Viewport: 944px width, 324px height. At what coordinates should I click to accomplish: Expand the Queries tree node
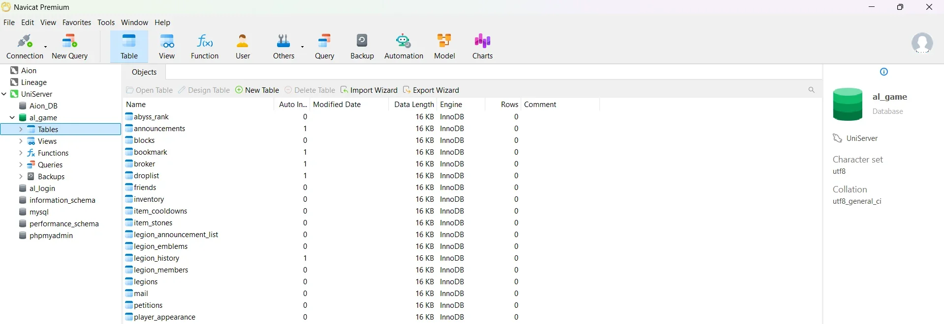[x=21, y=164]
